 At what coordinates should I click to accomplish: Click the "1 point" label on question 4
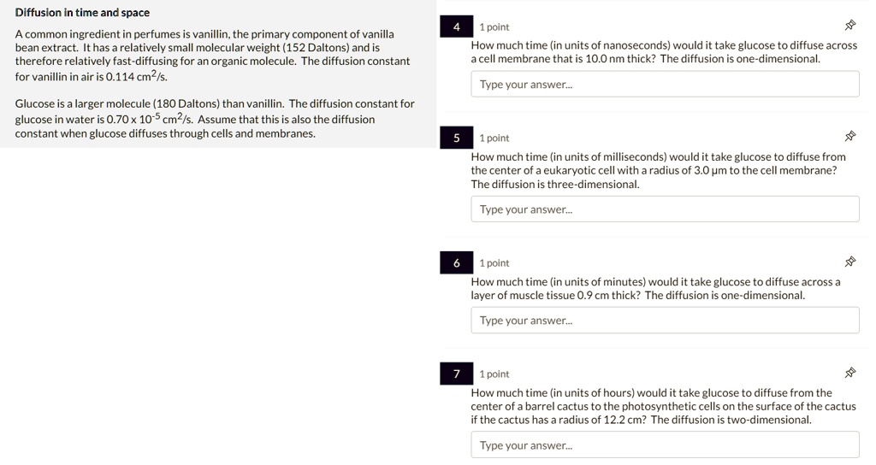point(494,27)
